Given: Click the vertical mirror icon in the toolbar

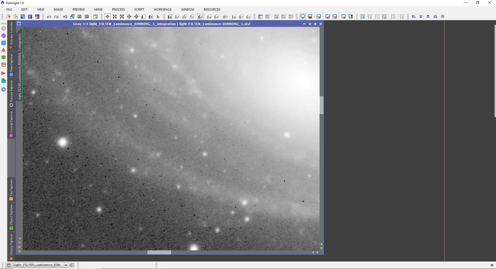Looking at the screenshot, I should (x=443, y=17).
